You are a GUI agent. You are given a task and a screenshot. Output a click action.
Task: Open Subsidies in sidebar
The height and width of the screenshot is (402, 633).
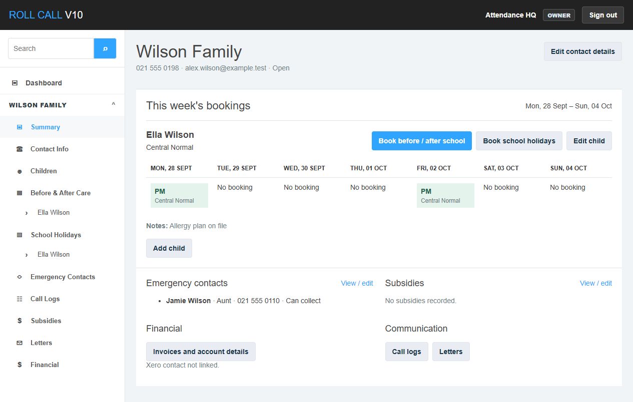(x=62, y=321)
